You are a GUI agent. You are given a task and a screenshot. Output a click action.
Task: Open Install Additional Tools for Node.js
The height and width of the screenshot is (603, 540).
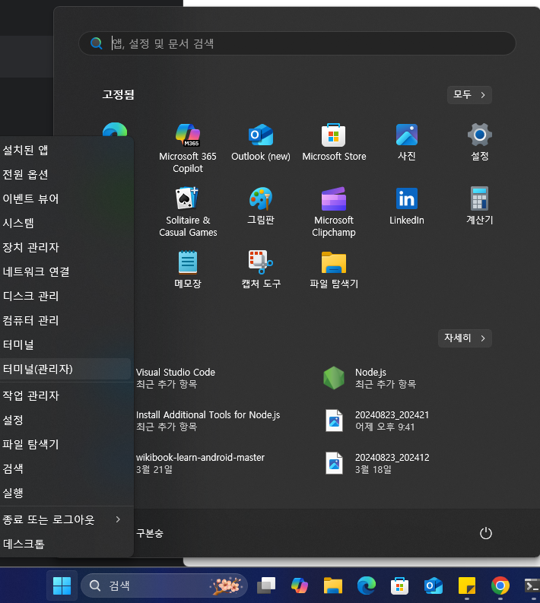[x=208, y=421]
